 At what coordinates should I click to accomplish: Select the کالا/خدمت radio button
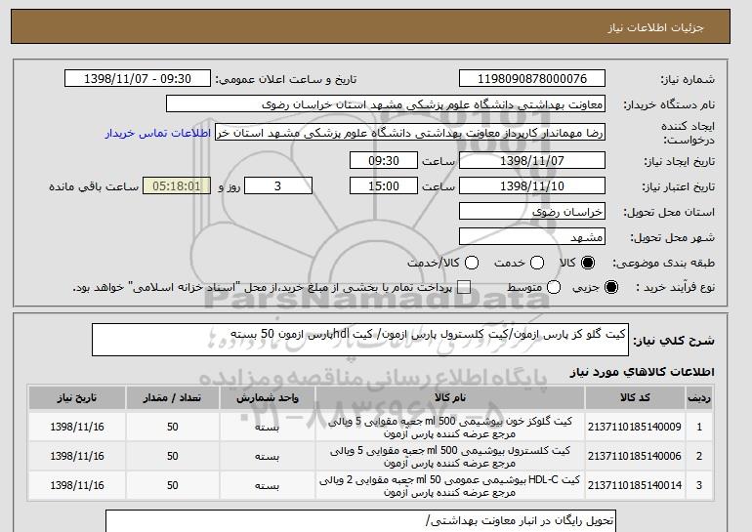[x=472, y=263]
